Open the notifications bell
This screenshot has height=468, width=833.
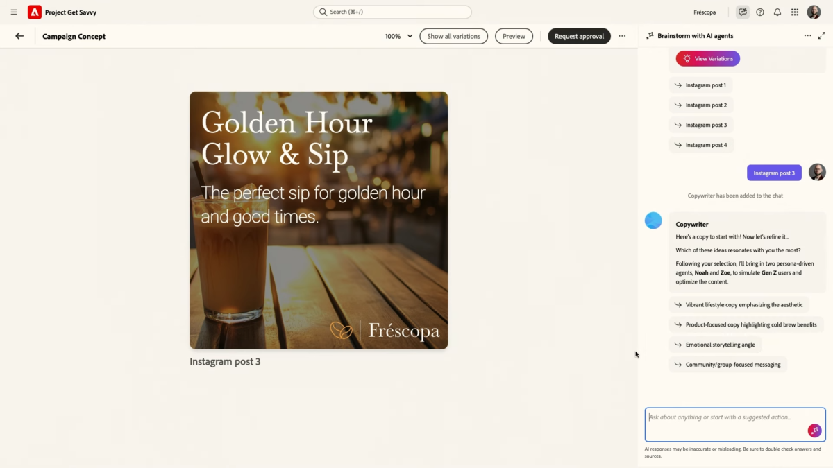(777, 12)
